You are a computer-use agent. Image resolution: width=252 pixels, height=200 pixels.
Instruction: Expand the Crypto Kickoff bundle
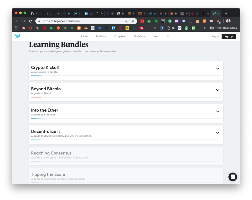218,68
